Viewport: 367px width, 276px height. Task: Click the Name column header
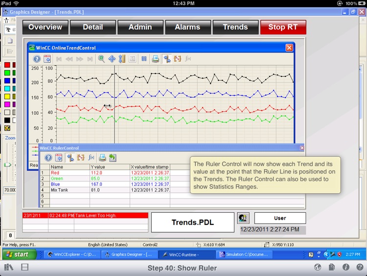(70, 167)
